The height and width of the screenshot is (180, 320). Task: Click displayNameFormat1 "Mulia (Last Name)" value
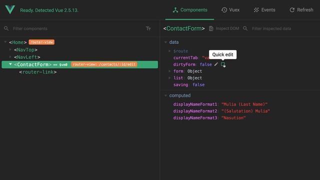(x=244, y=104)
